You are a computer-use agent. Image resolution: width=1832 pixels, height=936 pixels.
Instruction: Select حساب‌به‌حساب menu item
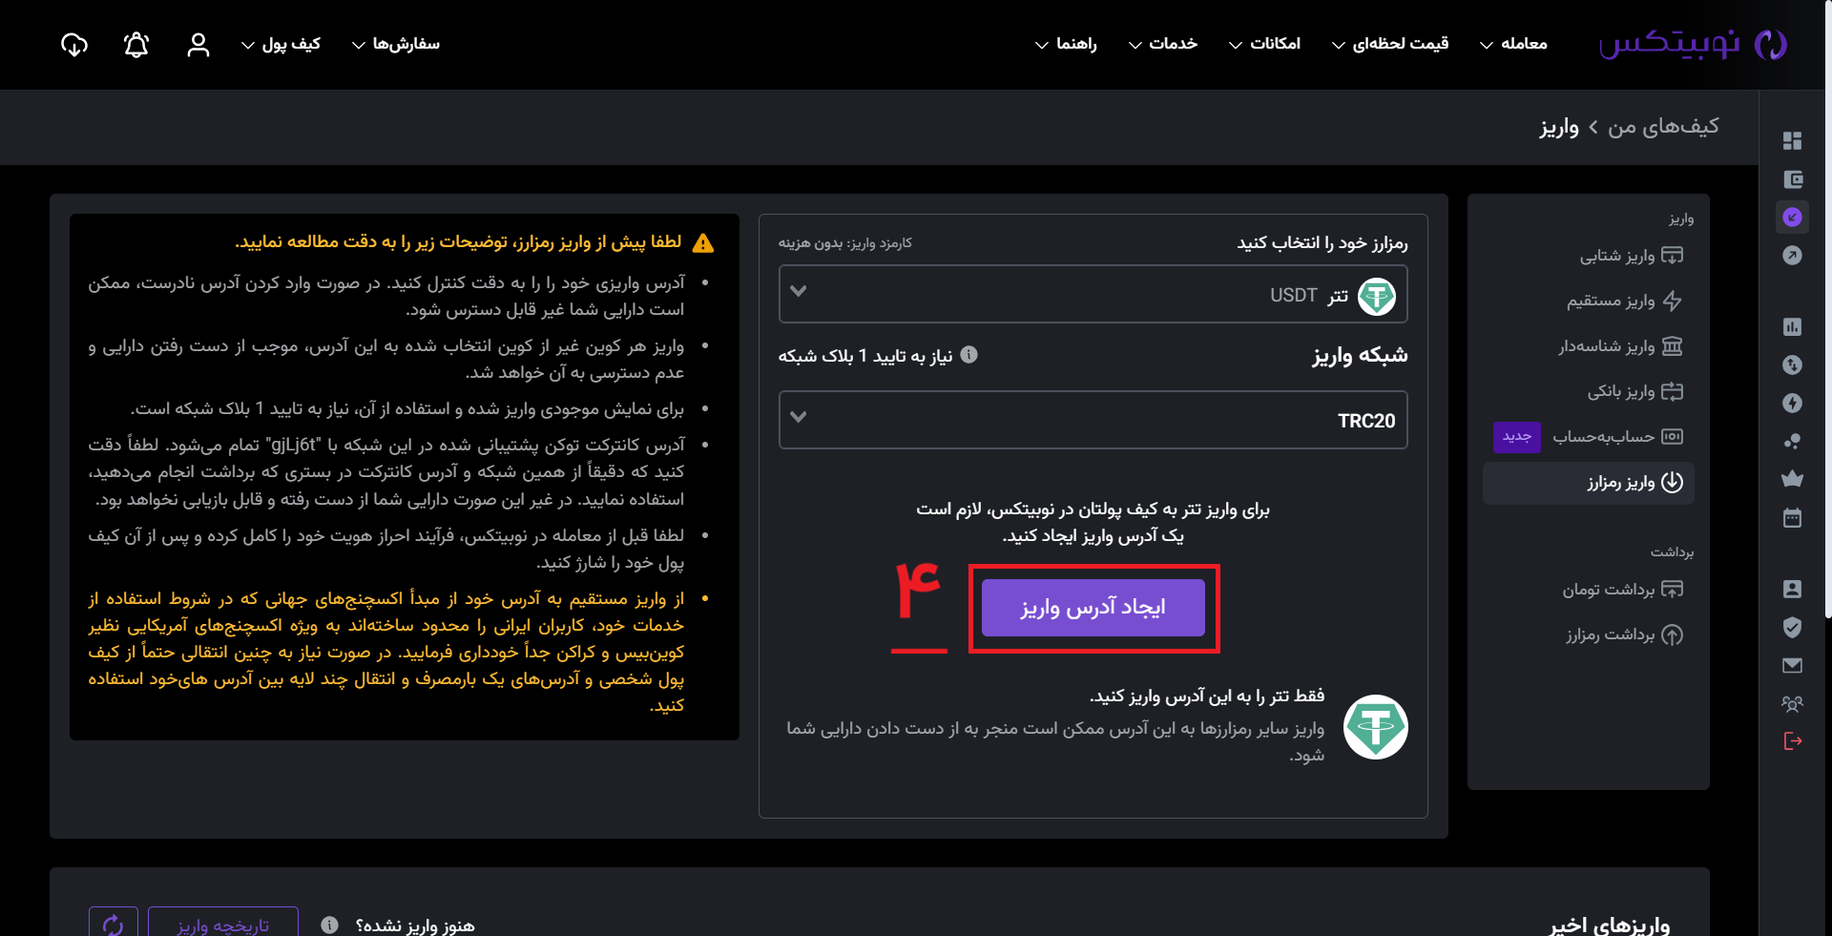[1617, 436]
